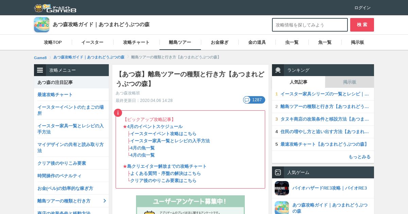The width and height of the screenshot is (408, 214).
Task: Open the hamburger menu icon in 攻略メニュー header
Action: coord(40,70)
